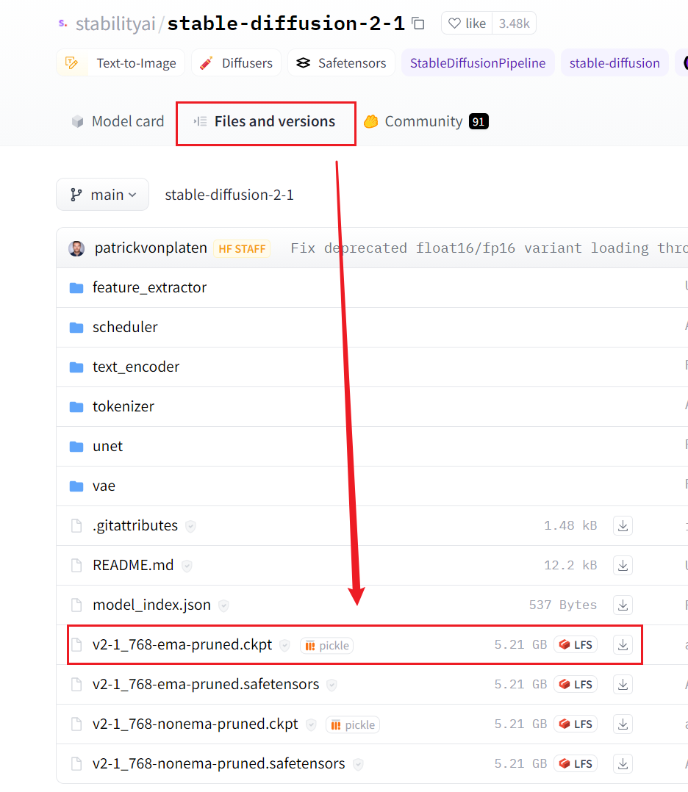
Task: Open the patrickvonplaten user profile link
Action: coord(151,248)
